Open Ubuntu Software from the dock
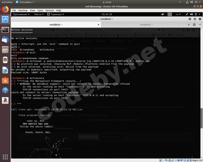This screenshot has height=162, width=203. point(5,80)
